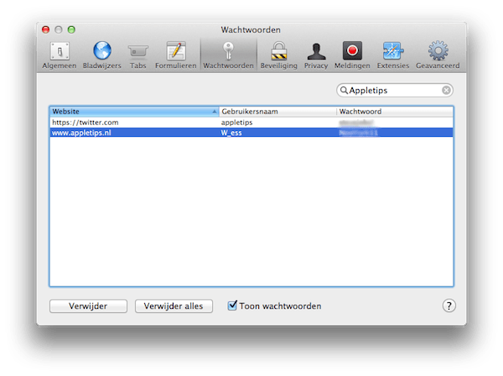Select the www.appletips.nl row
503x376 pixels.
tap(251, 133)
